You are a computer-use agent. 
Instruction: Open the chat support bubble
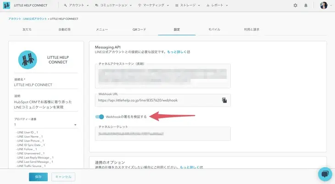[x=324, y=174]
